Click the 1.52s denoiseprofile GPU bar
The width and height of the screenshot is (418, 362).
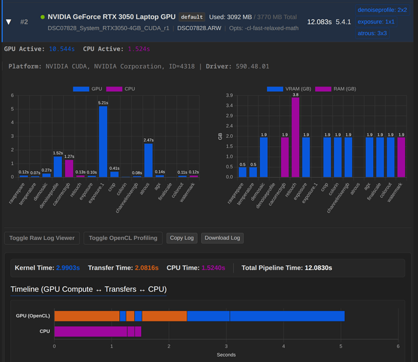[58, 167]
